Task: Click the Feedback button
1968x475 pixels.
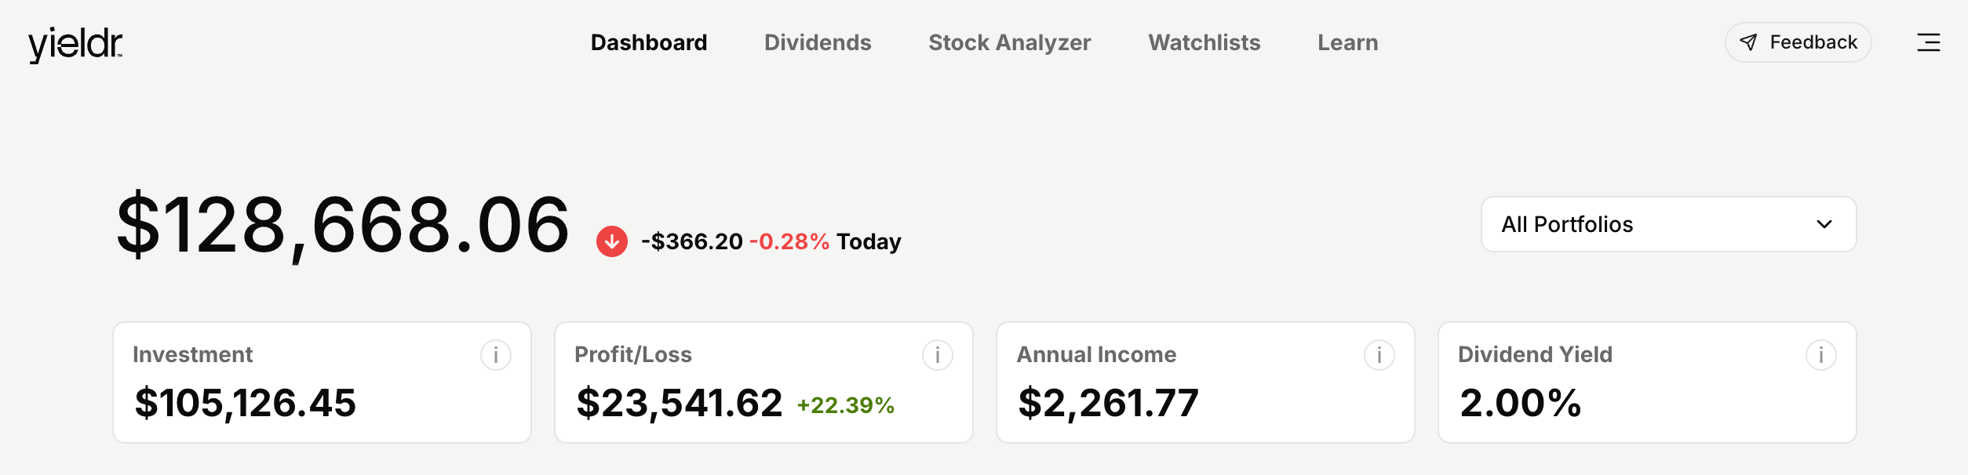Action: (1798, 42)
